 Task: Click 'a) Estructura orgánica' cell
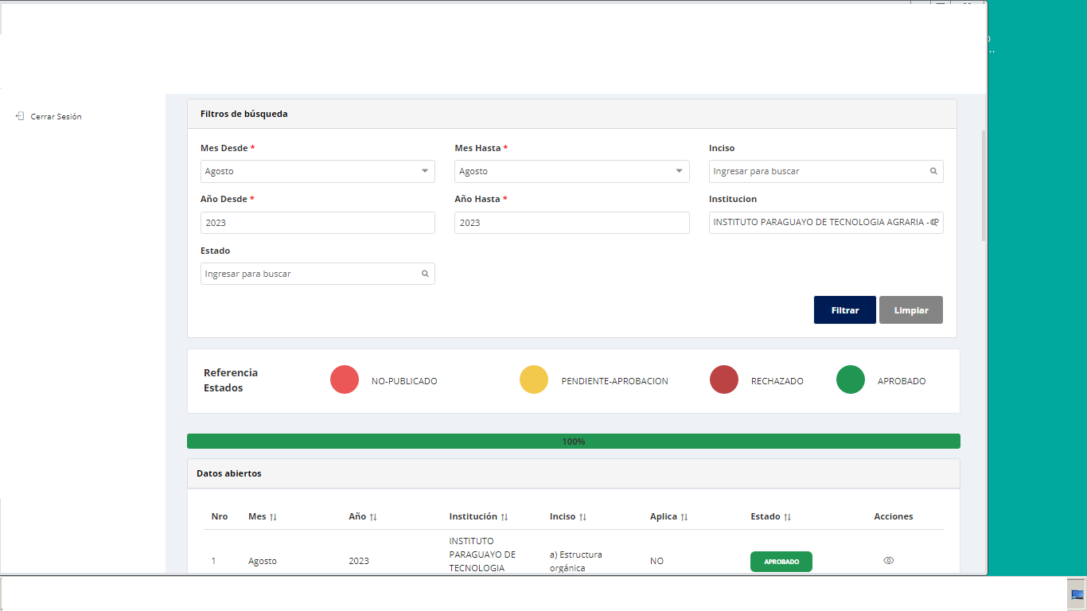pos(576,561)
